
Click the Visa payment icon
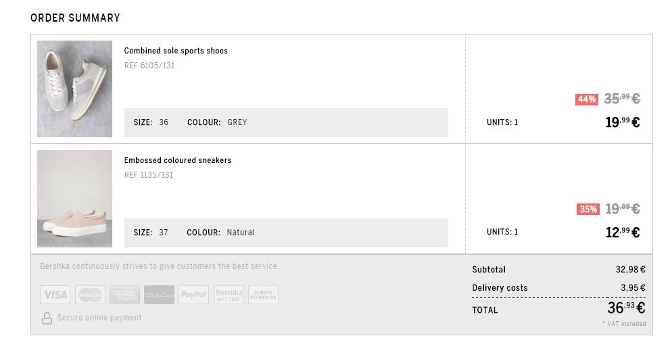coord(55,295)
